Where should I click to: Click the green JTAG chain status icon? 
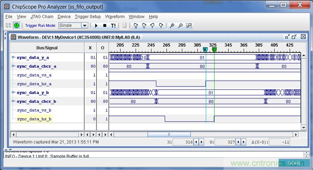coord(17,25)
